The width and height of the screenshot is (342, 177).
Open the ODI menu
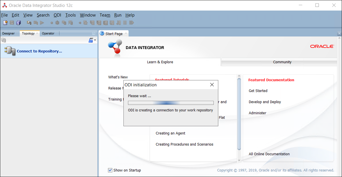[57, 15]
